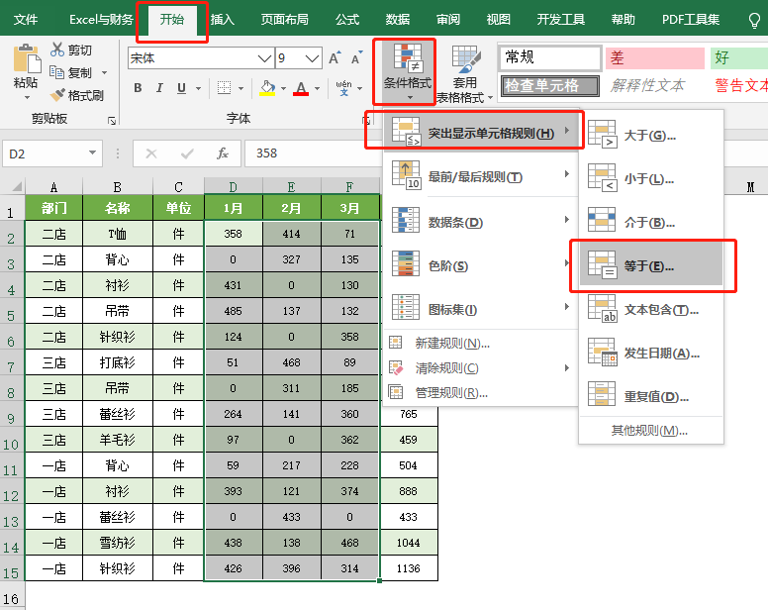The image size is (768, 610).
Task: Open 清除规则 clear rules submenu
Action: click(481, 368)
